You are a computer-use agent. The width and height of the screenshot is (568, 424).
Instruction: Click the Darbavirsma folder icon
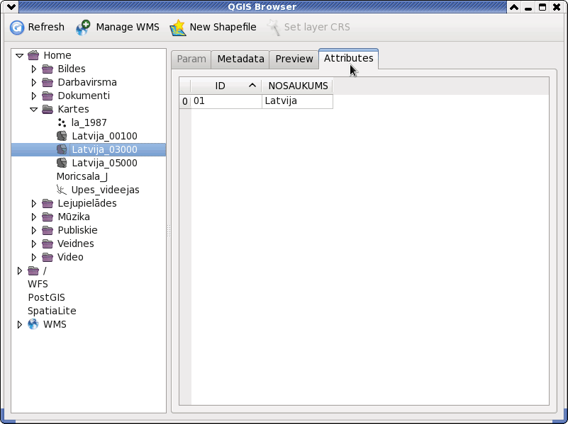point(48,82)
